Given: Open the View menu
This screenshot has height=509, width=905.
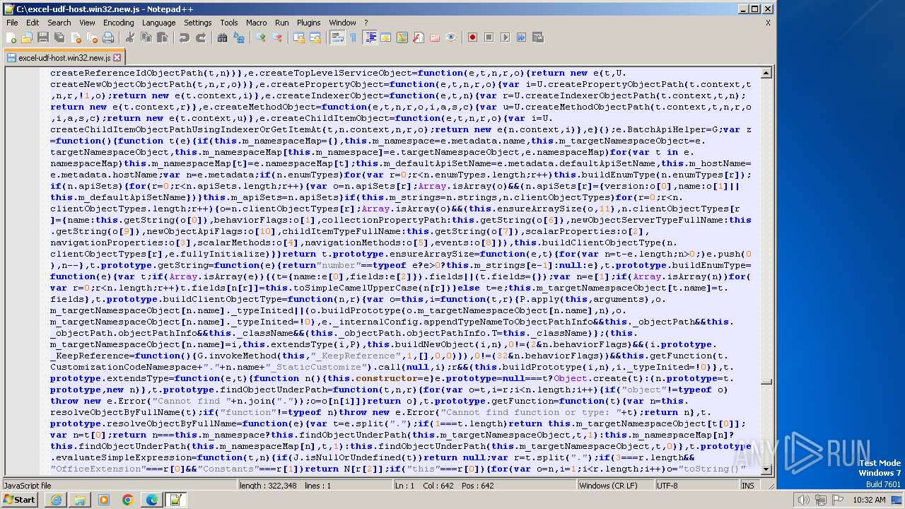Looking at the screenshot, I should tap(87, 23).
